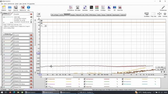Open the Graph menu
The width and height of the screenshot is (168, 94).
[x=17, y=4]
